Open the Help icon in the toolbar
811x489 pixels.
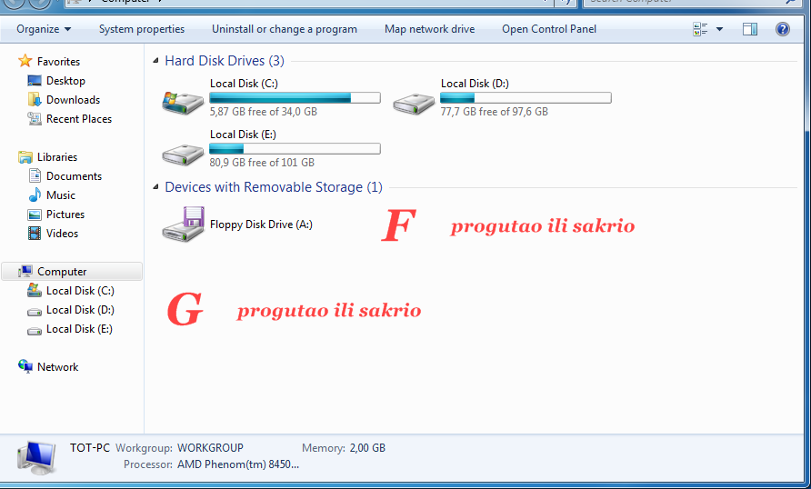[x=783, y=29]
